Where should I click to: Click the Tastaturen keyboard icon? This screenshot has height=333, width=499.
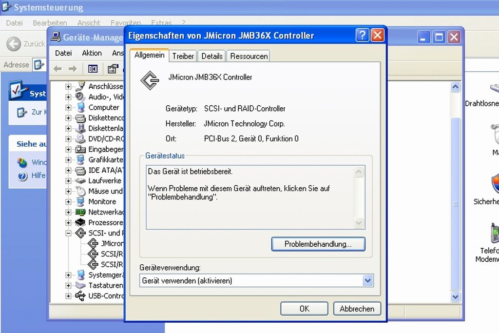click(80, 285)
